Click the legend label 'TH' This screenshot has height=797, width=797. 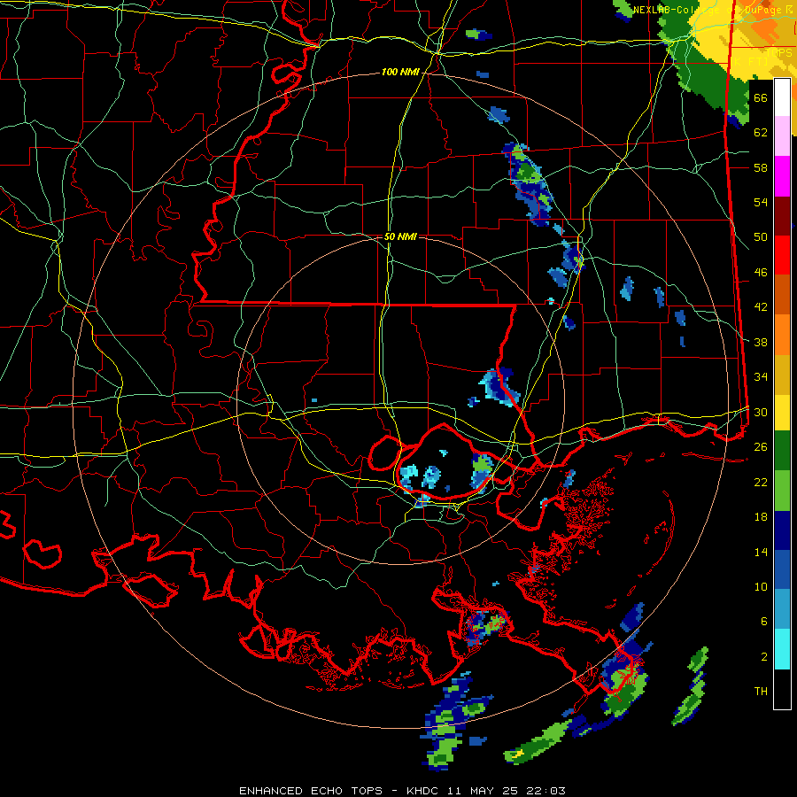point(761,692)
